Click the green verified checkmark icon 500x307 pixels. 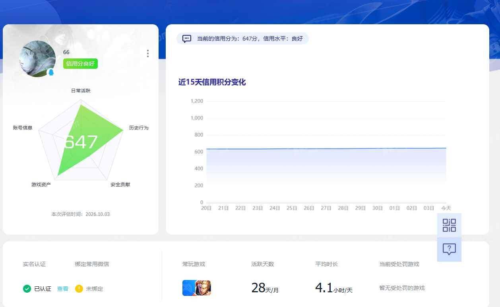(x=27, y=289)
